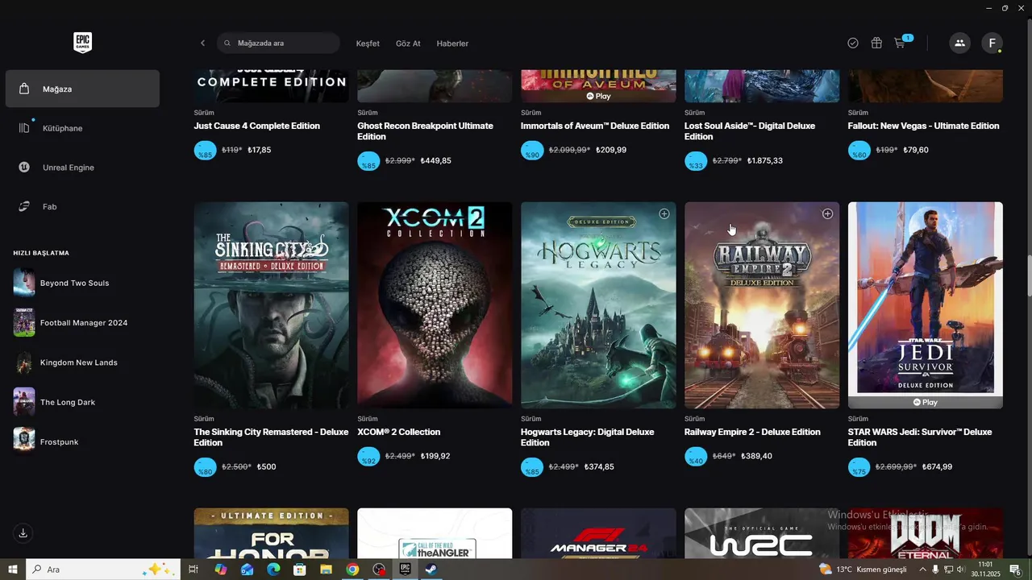The image size is (1032, 580).
Task: Open the F1 Manager 24 cover
Action: pyautogui.click(x=598, y=533)
